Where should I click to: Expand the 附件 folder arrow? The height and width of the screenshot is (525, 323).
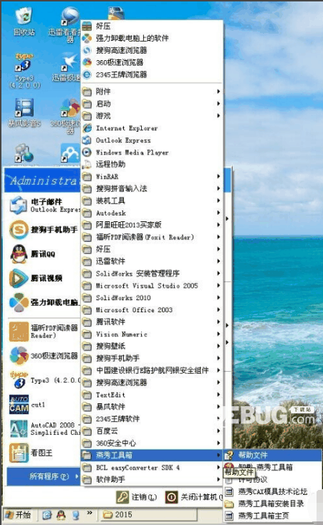pyautogui.click(x=218, y=92)
